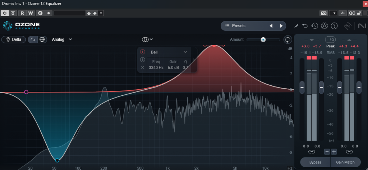Click the 6.0 dB gain value
The height and width of the screenshot is (170, 368).
pyautogui.click(x=174, y=68)
